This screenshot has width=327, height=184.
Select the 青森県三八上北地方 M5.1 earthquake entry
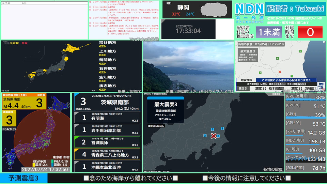(107, 154)
